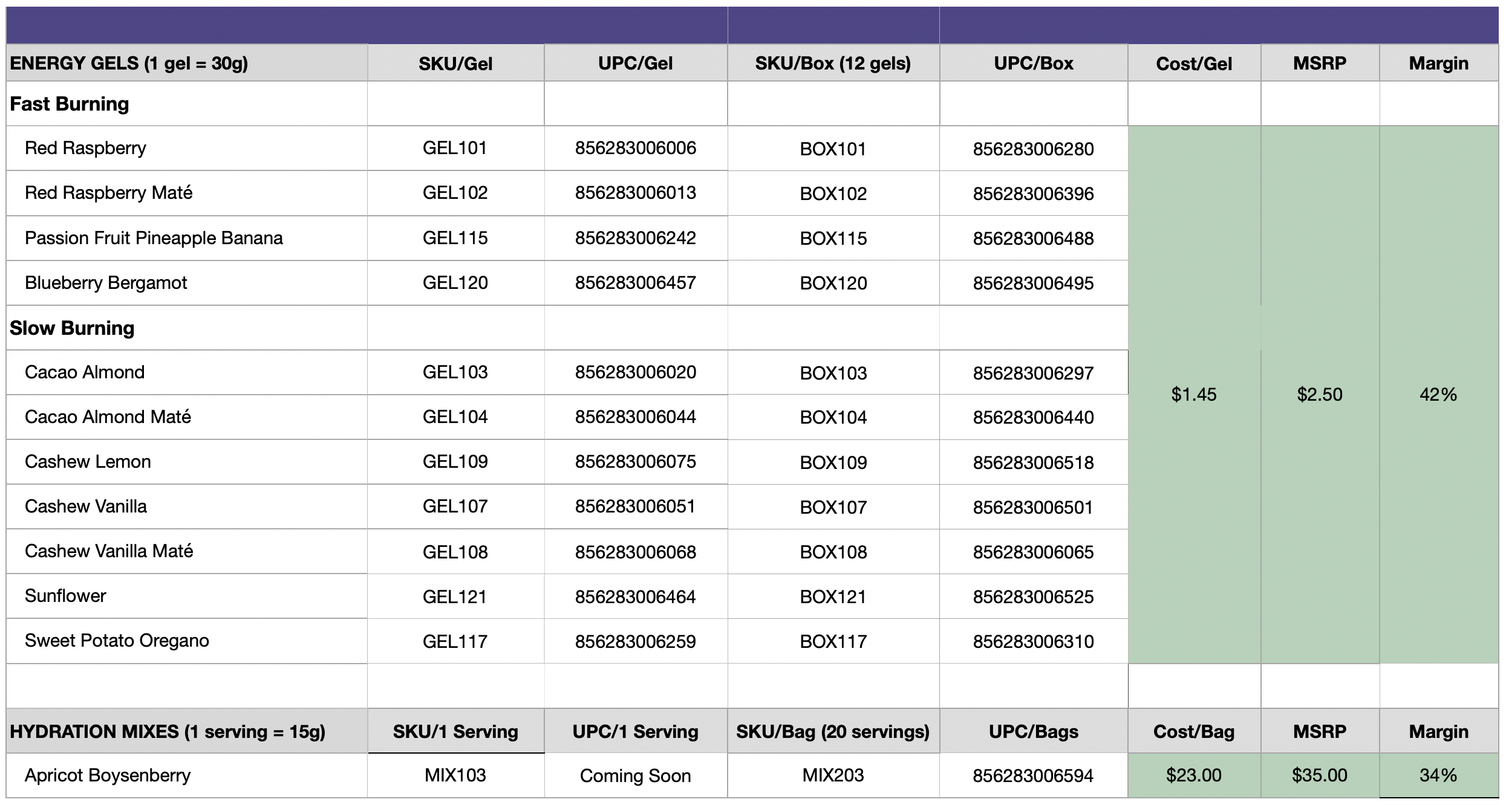Image resolution: width=1506 pixels, height=805 pixels.
Task: Select the 42% margin cell
Action: (1438, 395)
